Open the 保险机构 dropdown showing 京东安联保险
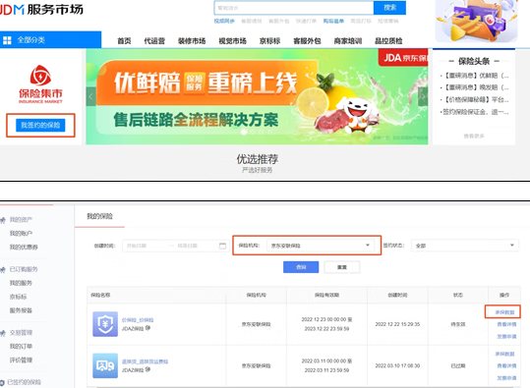530x388 pixels. pos(321,246)
